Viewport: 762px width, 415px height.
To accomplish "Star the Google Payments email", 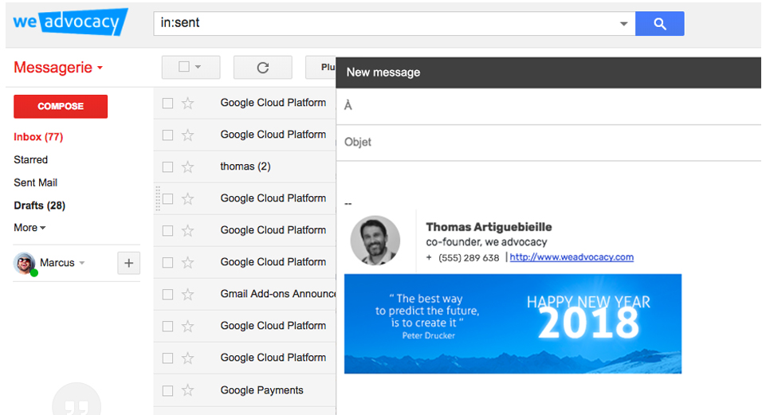I will coord(187,390).
